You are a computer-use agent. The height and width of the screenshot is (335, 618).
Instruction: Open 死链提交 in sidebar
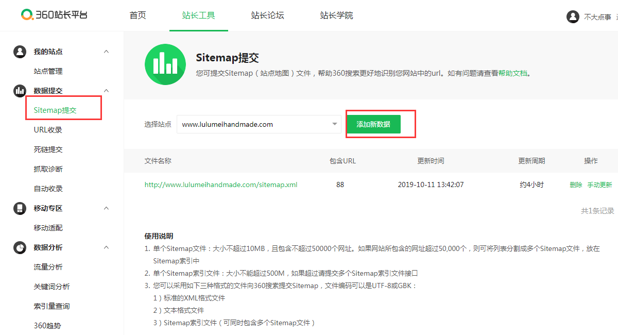tap(48, 149)
